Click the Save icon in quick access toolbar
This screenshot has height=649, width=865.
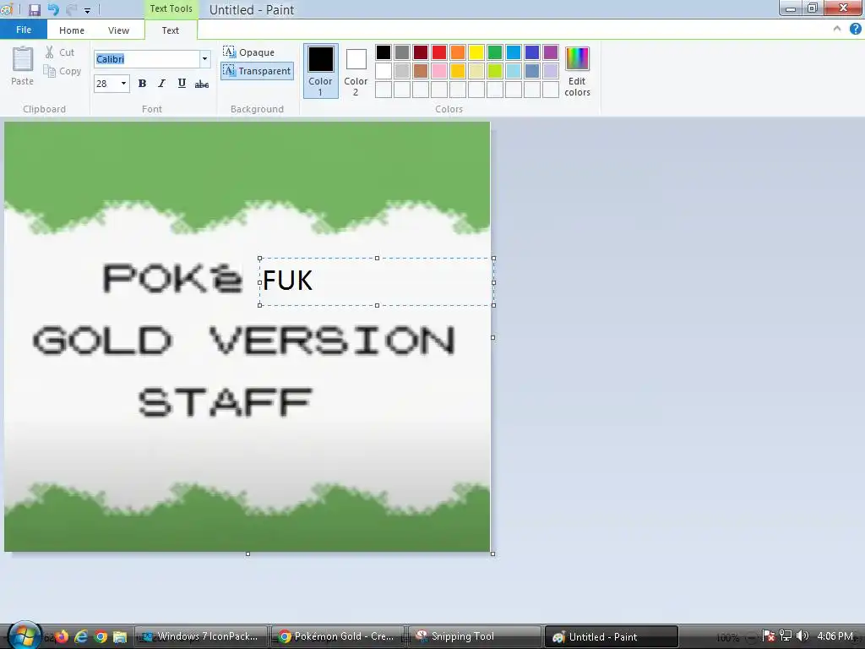[34, 9]
